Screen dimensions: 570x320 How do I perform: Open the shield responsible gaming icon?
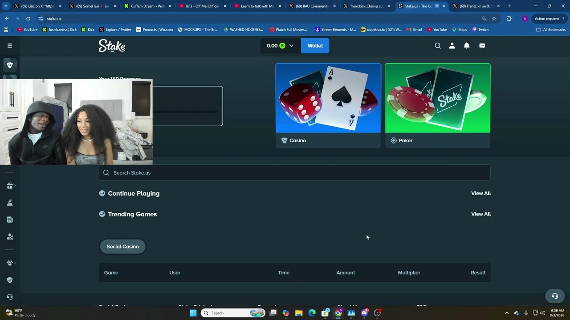click(10, 280)
